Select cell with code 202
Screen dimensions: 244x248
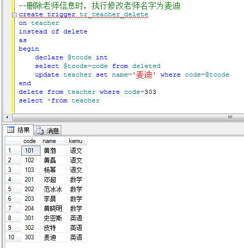click(x=31, y=189)
